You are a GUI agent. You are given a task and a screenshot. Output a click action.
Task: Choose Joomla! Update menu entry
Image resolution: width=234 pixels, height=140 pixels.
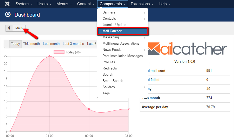114,25
